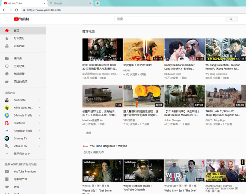Viewport: 246px width, 194px height.
Task: Open American Tech channel link
Action: [22, 131]
